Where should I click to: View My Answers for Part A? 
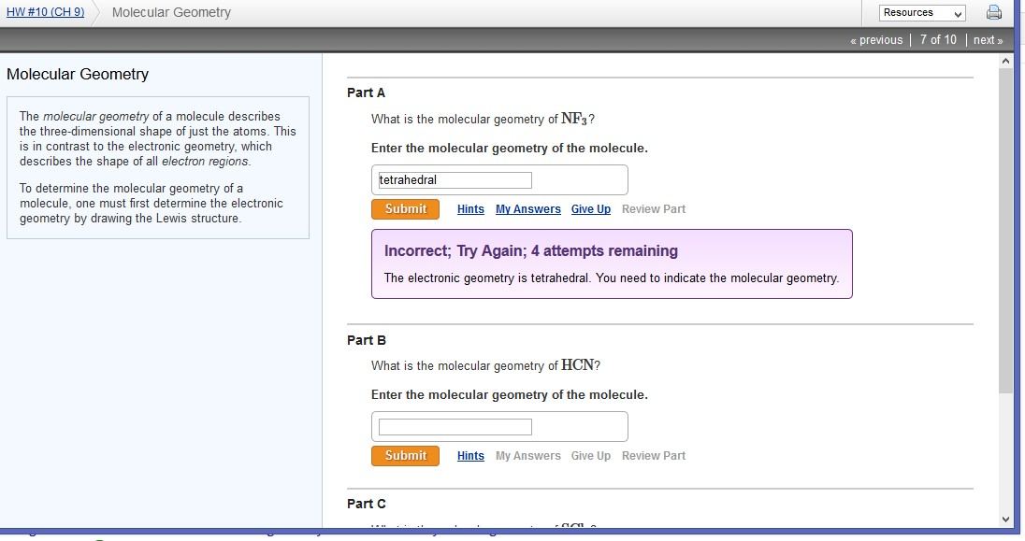pyautogui.click(x=527, y=209)
